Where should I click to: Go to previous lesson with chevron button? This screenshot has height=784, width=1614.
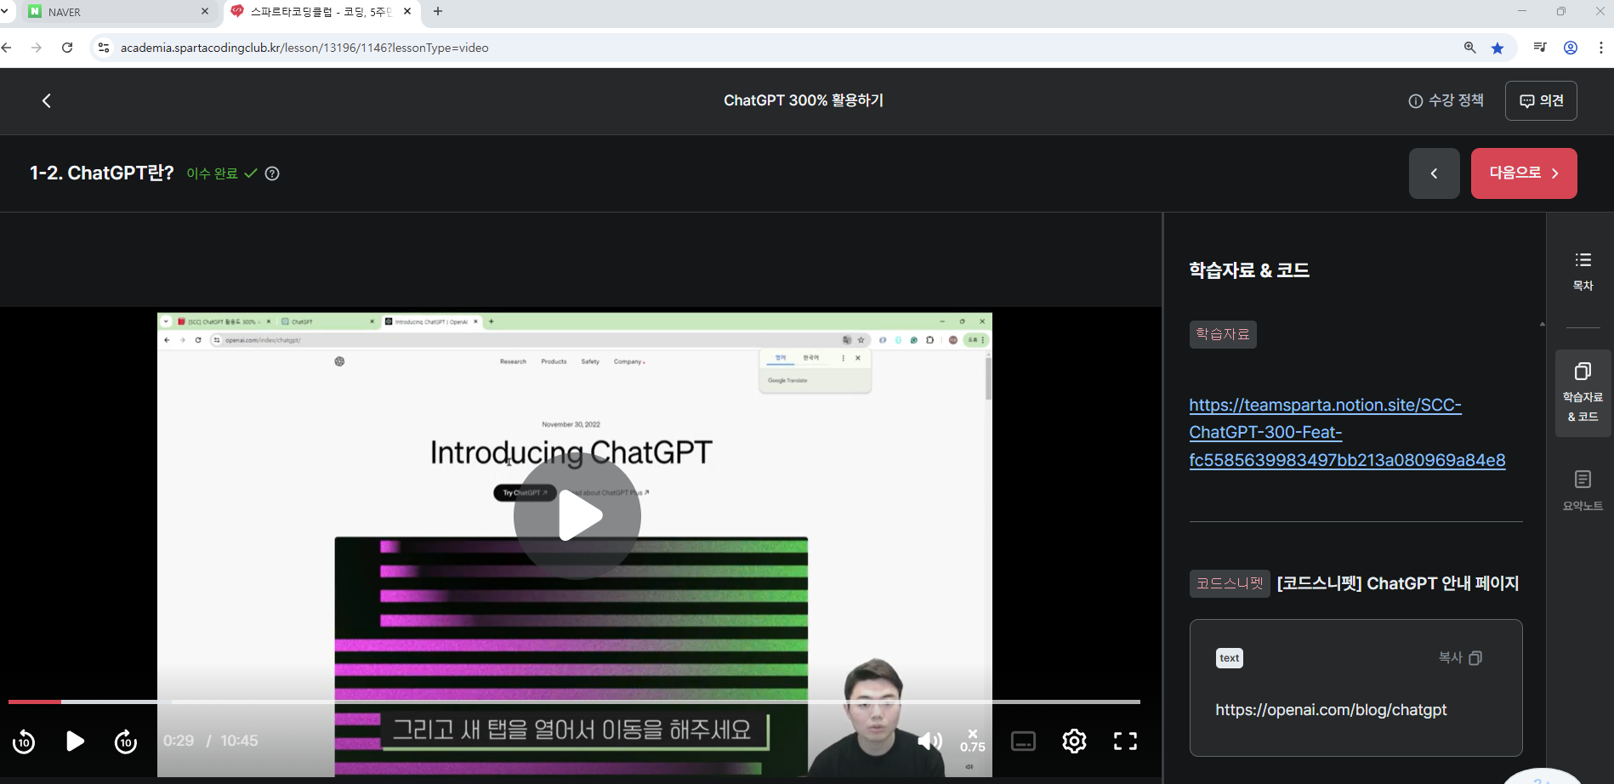click(x=1435, y=173)
